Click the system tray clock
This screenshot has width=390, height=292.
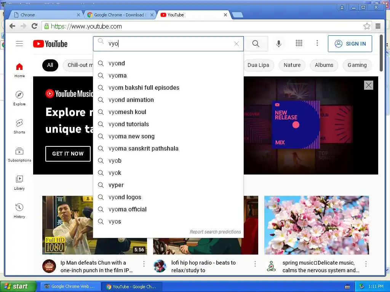pyautogui.click(x=376, y=286)
